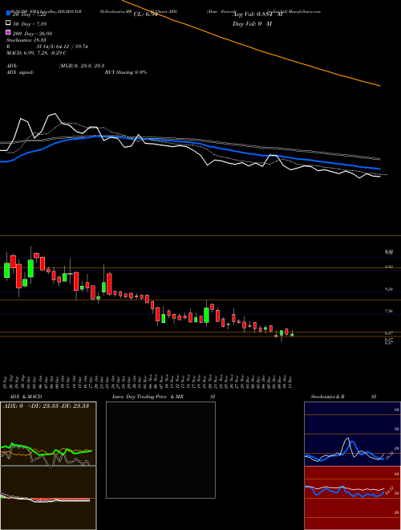Click the tall green candlestick near 20 Nov
The width and height of the screenshot is (401, 530).
[x=206, y=315]
